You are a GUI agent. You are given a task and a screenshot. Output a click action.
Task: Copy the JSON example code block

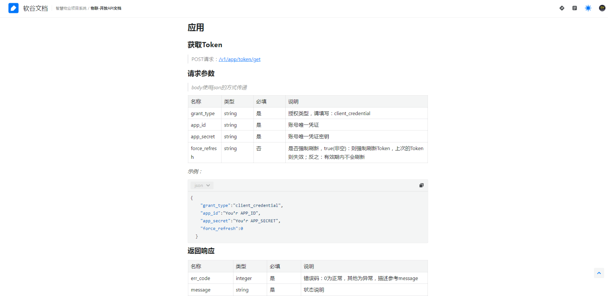click(421, 185)
